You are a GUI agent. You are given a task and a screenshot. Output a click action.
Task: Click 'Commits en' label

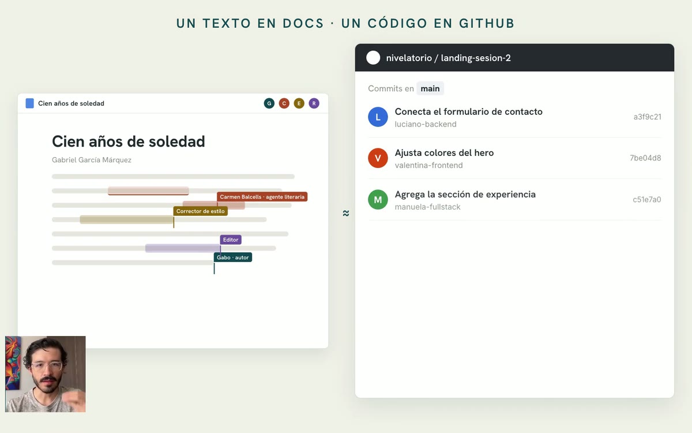click(x=391, y=88)
